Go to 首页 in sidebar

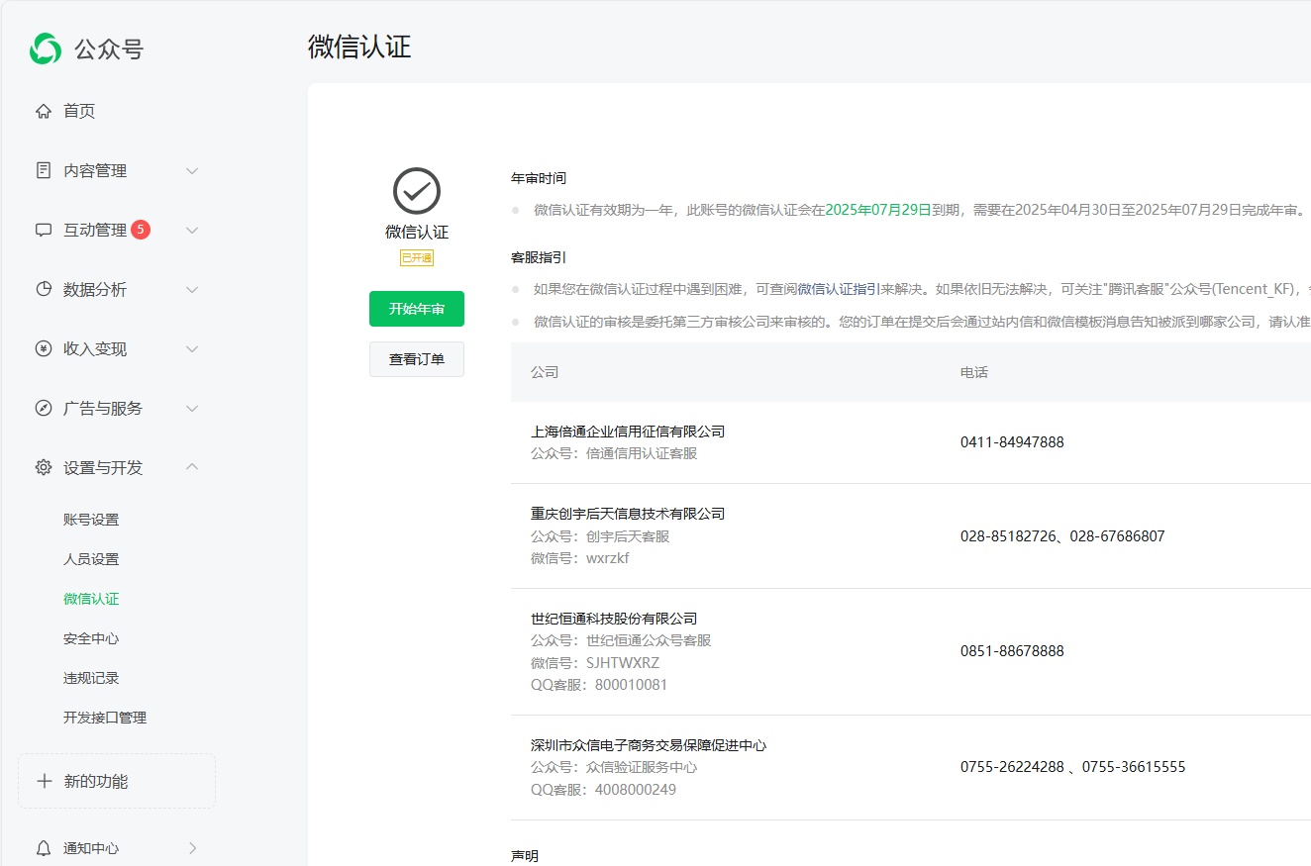click(x=79, y=111)
